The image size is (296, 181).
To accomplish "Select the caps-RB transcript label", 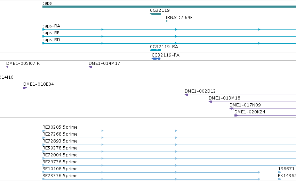I will click(51, 33).
